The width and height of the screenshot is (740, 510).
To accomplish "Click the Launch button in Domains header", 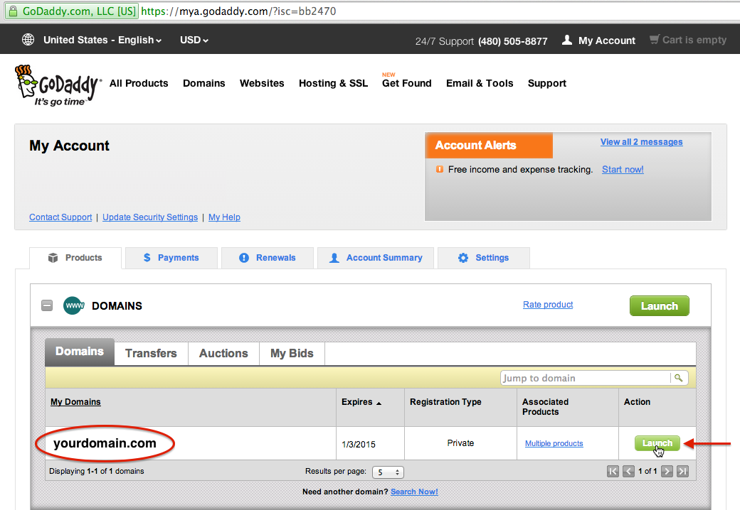I will (x=660, y=306).
